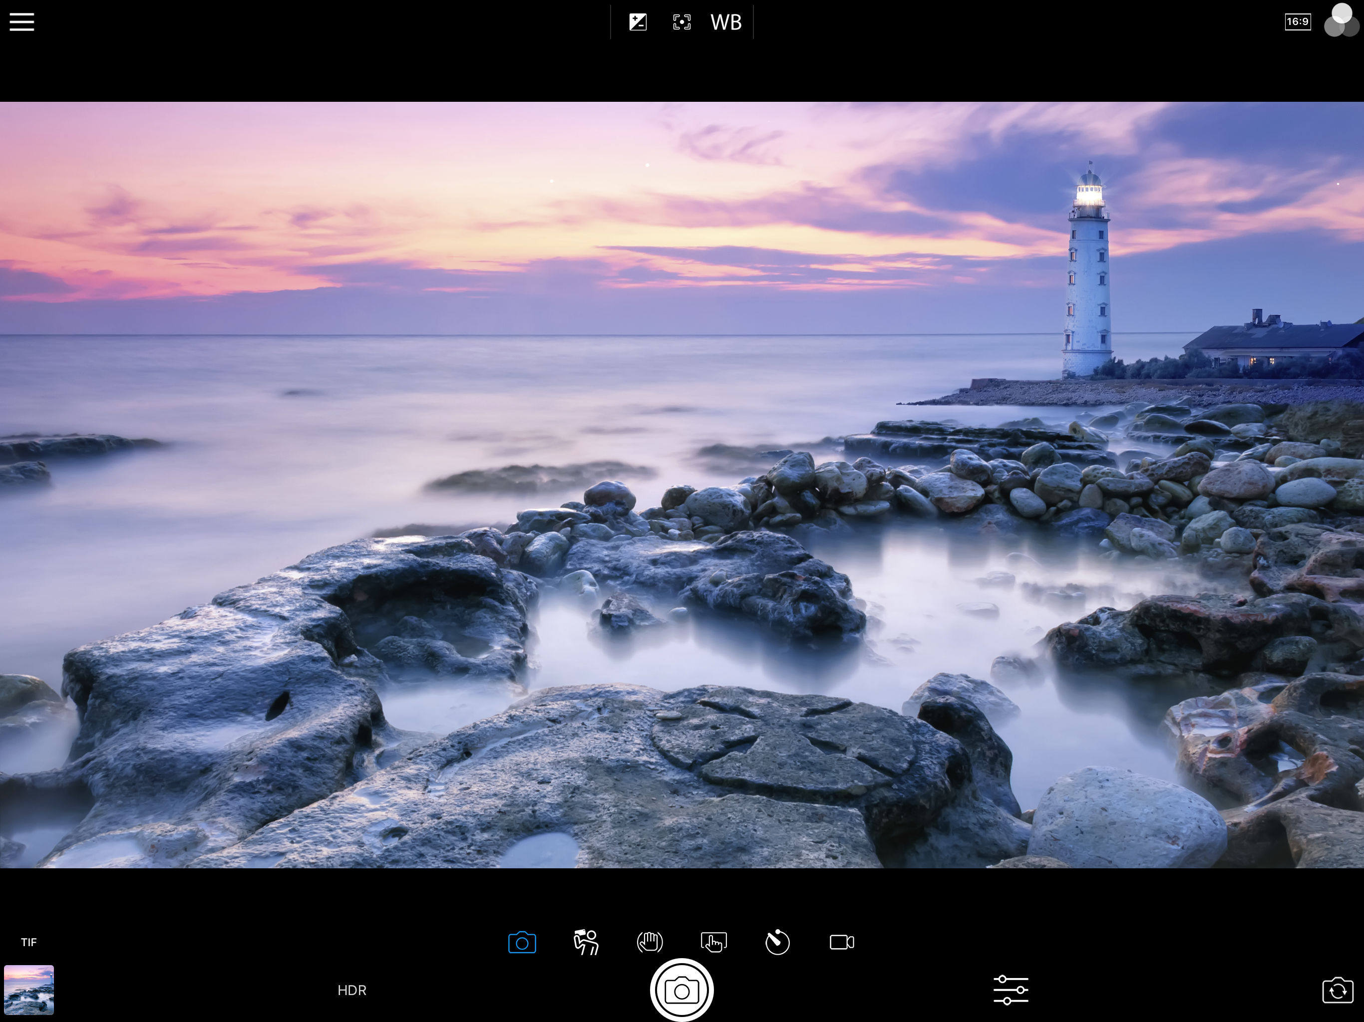Switch to video recording mode
This screenshot has width=1364, height=1022.
click(842, 942)
